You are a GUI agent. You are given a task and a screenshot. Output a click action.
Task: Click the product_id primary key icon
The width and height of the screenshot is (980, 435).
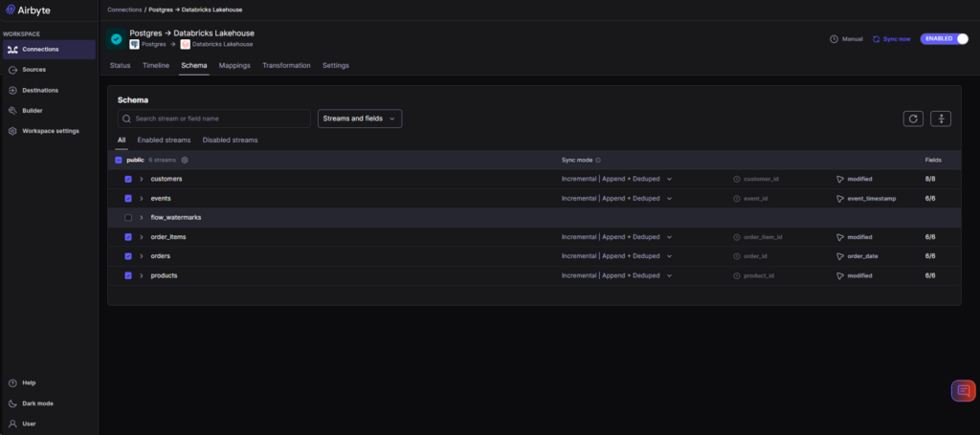(737, 276)
